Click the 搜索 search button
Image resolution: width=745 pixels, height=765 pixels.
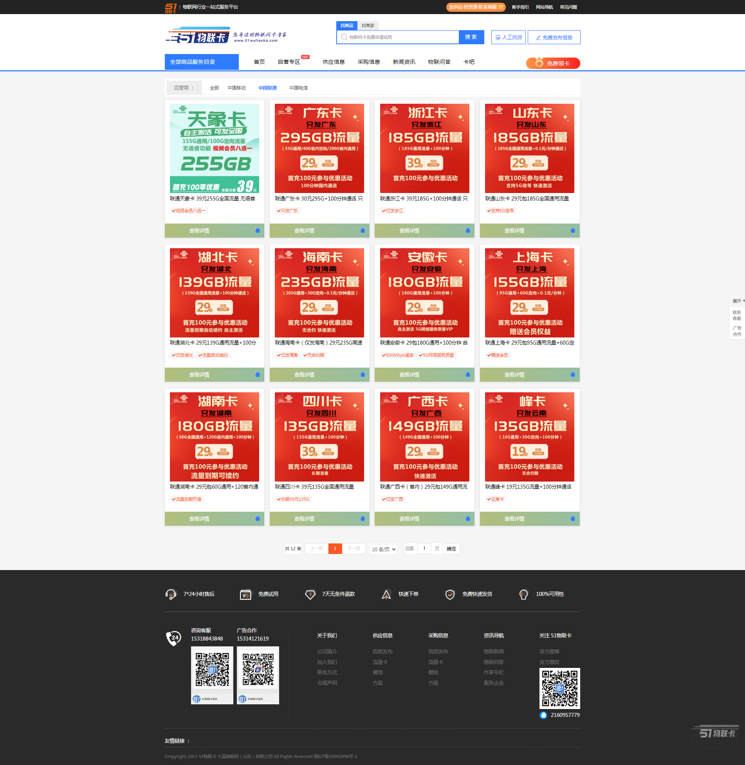click(471, 37)
